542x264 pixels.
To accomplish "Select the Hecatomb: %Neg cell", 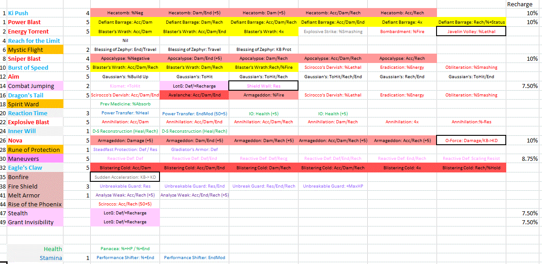I will pos(125,13).
